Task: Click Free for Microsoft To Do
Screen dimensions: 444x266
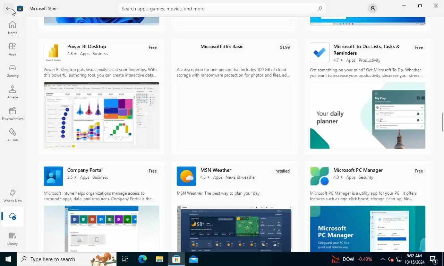Action: point(419,47)
